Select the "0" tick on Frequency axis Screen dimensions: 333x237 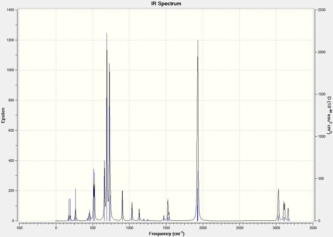click(56, 228)
